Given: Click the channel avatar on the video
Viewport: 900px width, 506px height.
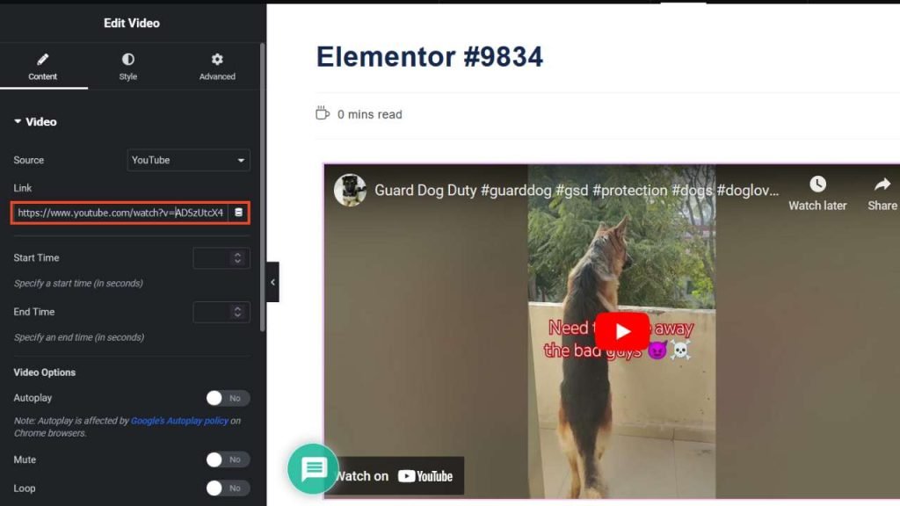Looking at the screenshot, I should point(350,190).
